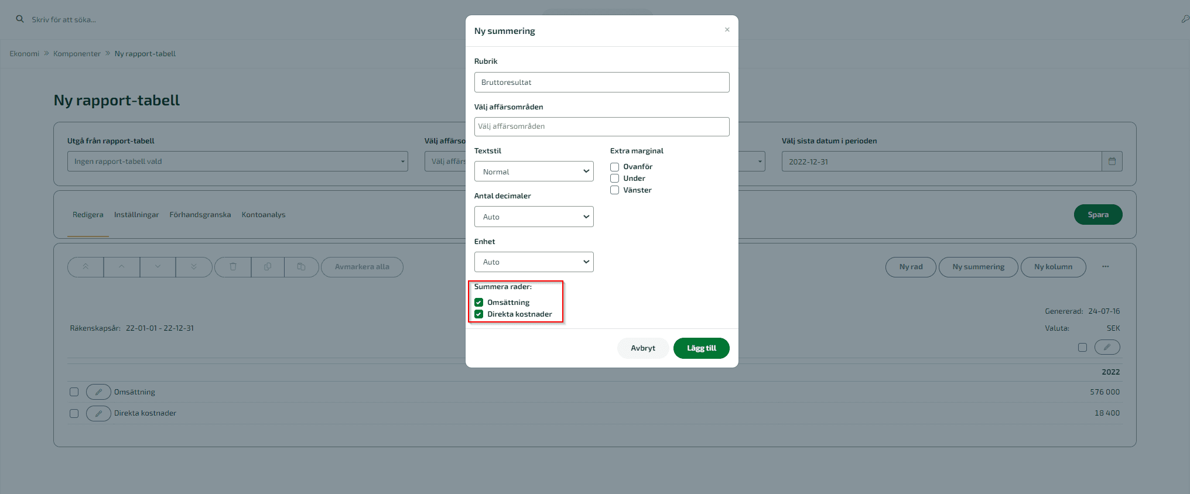Open the Utgå från rapport-tabell dropdown
1190x494 pixels.
238,162
